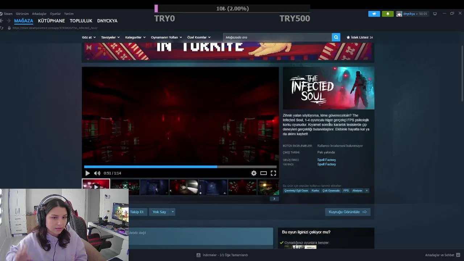Click the store page URL
Image resolution: width=464 pixels, height=261 pixels.
pyautogui.click(x=55, y=28)
